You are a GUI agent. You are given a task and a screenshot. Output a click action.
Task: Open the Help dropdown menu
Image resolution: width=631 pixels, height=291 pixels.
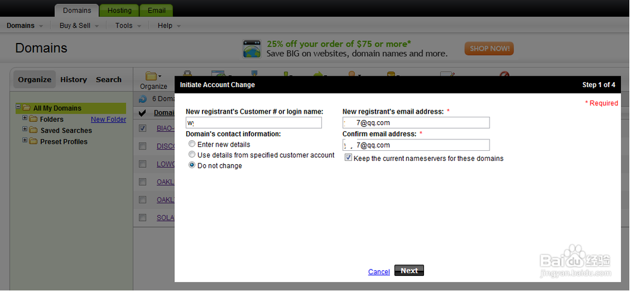click(169, 25)
